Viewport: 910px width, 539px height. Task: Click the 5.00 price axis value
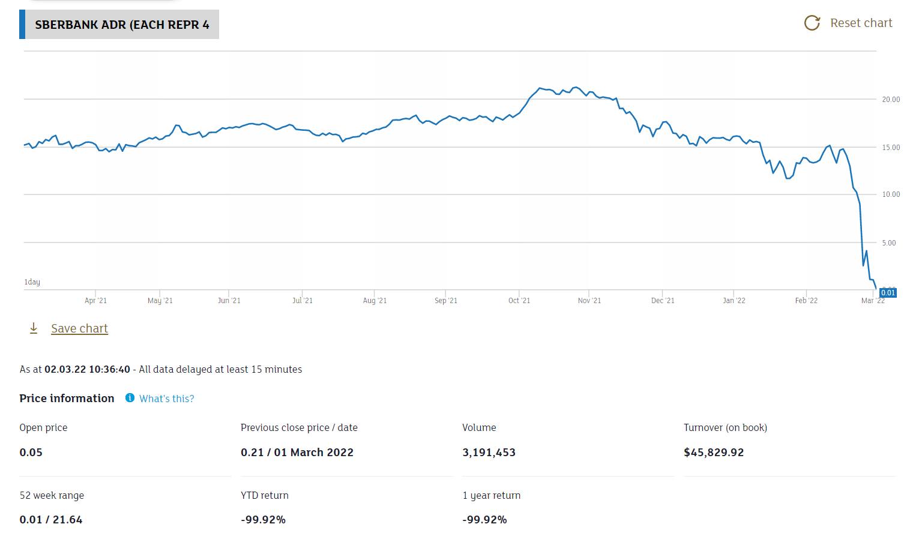tap(889, 243)
